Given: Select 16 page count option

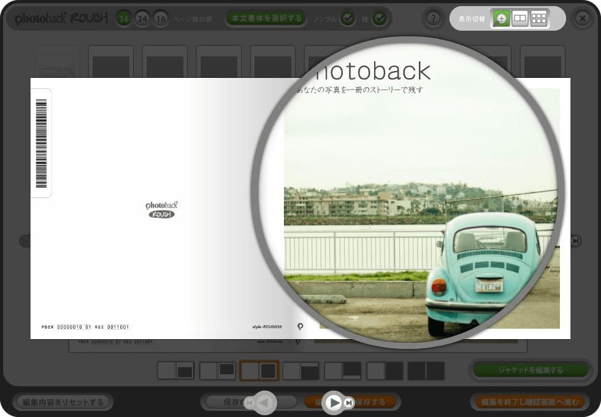Looking at the screenshot, I should pos(161,19).
